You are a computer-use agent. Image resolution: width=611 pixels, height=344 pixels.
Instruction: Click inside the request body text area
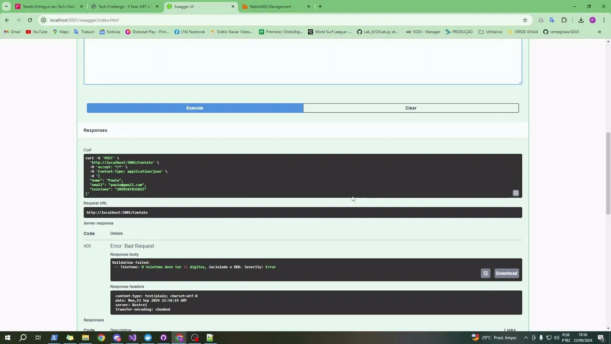tap(303, 63)
